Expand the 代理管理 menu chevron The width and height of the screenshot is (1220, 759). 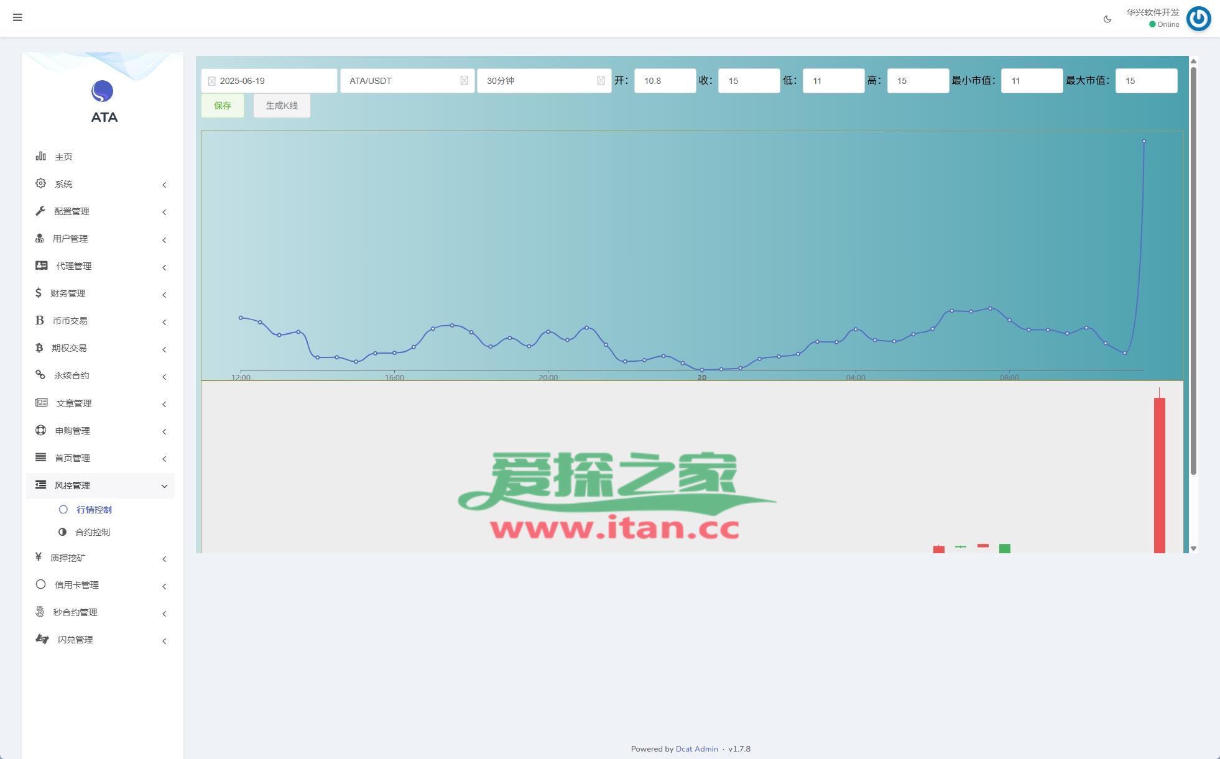164,267
